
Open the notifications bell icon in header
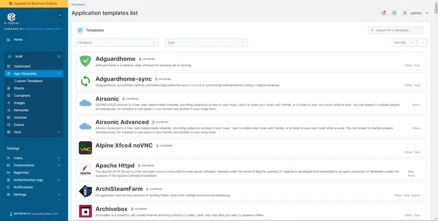pyautogui.click(x=384, y=13)
